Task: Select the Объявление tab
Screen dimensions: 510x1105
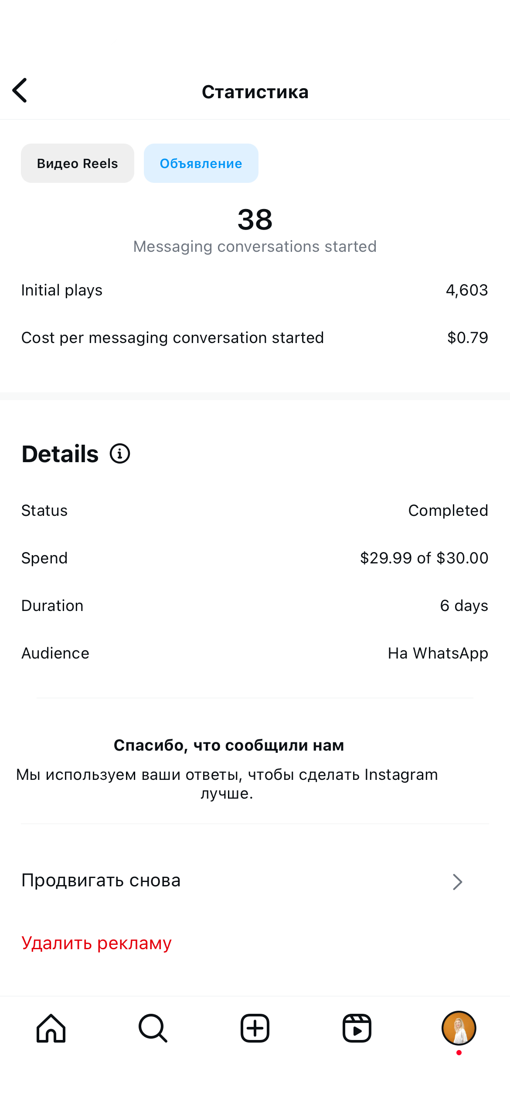Action: [x=201, y=163]
